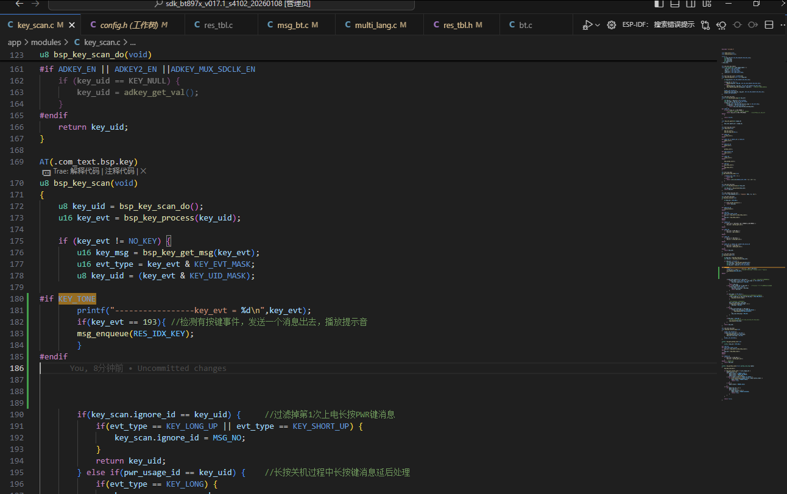Click the NO_KEY constant on line 175
The height and width of the screenshot is (494, 787).
tap(143, 241)
